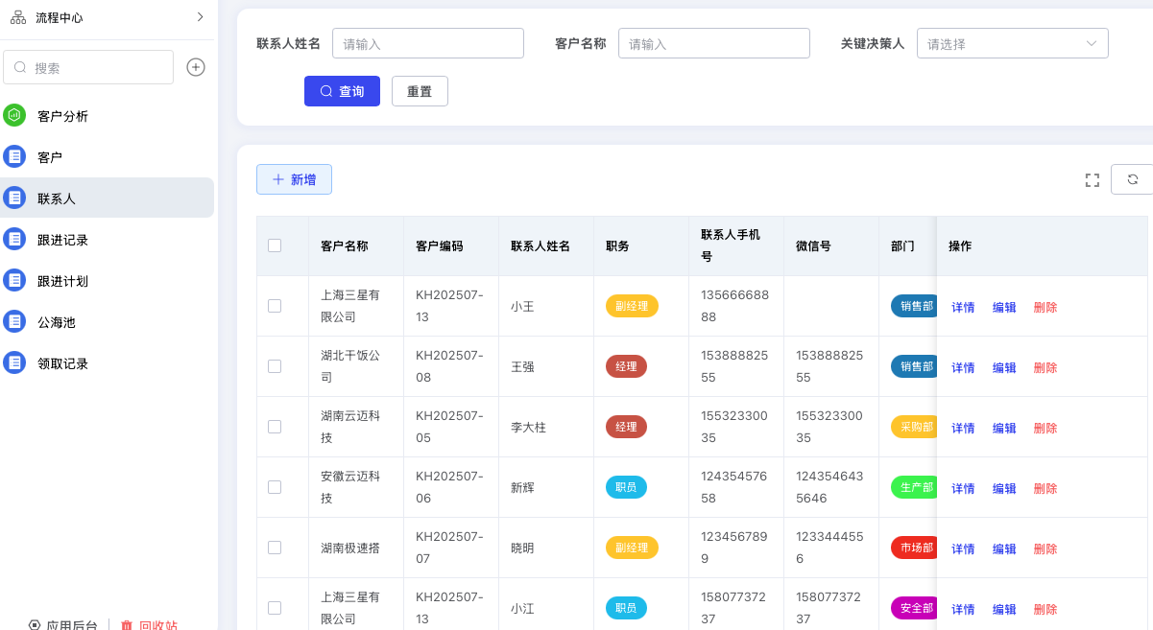Click 删除 for 小王 row

tap(1045, 307)
